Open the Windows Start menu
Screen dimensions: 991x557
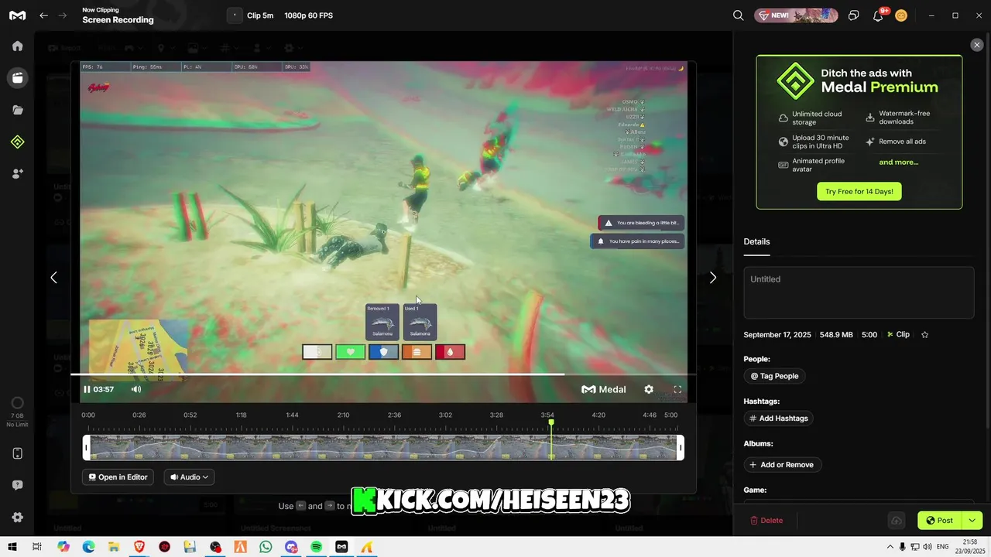[12, 547]
